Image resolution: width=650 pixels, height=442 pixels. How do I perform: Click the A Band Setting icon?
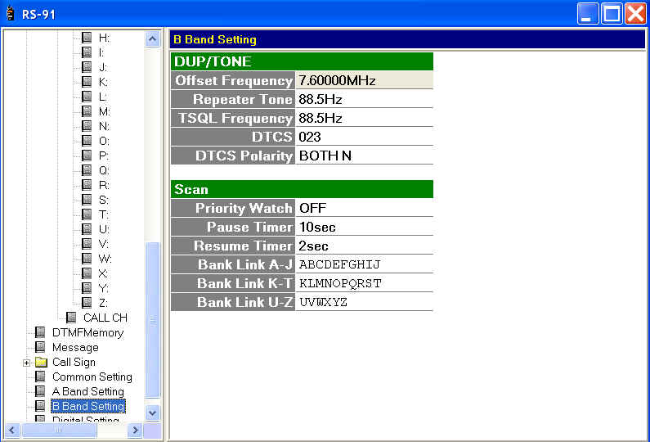pyautogui.click(x=40, y=391)
